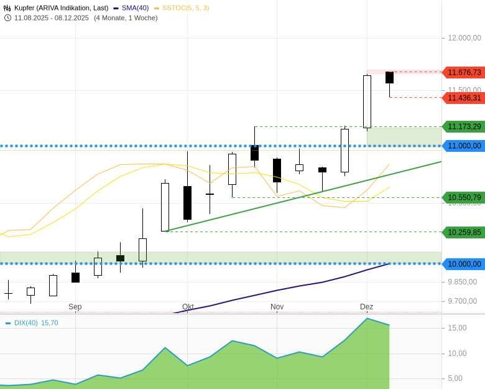Click the Kupfer (ARIVA Indikation, Last) title
485x389 pixels.
[62, 8]
